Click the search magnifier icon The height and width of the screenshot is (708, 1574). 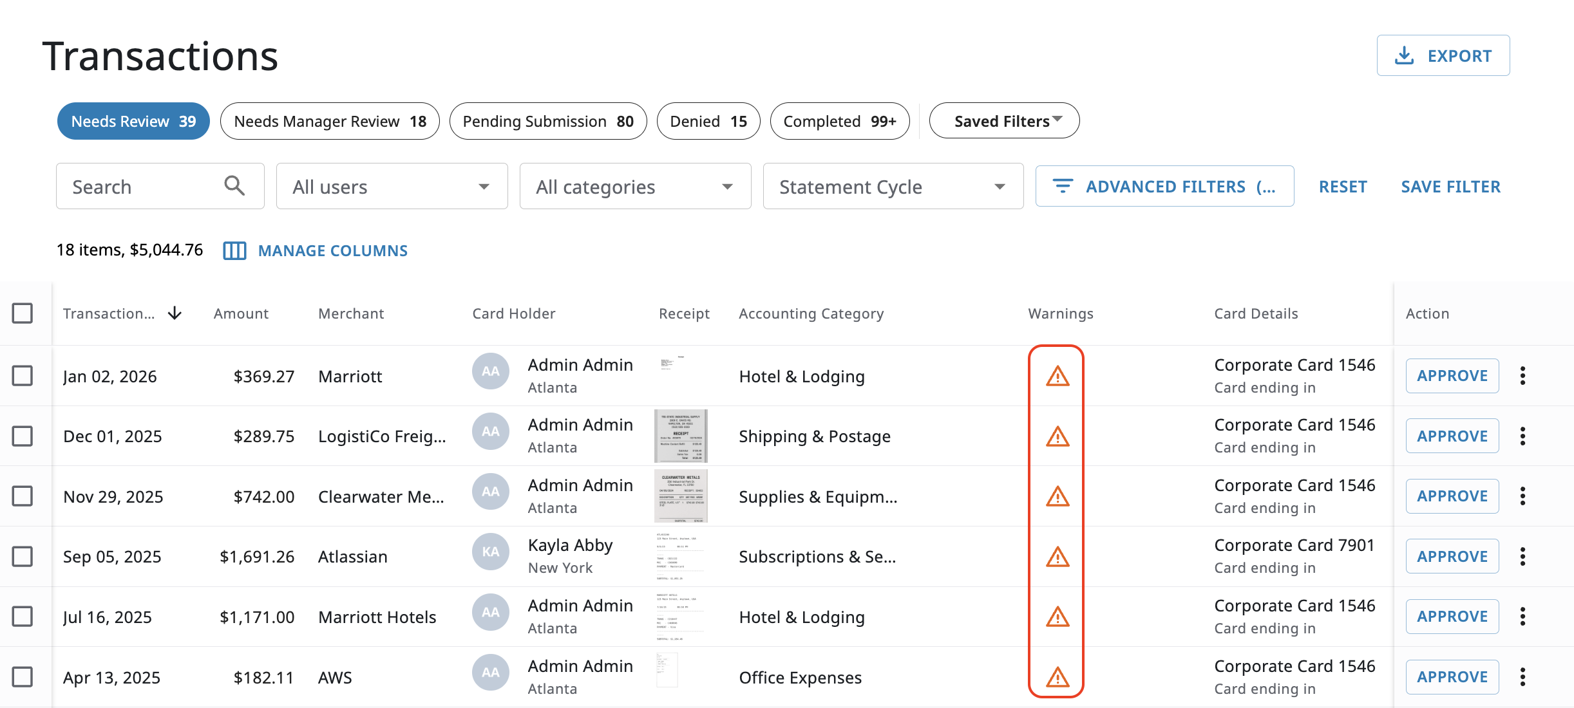234,186
